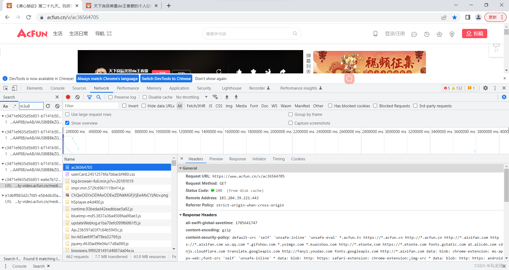Stop recording the network log
Viewport: 509px width, 270px height.
(68, 97)
